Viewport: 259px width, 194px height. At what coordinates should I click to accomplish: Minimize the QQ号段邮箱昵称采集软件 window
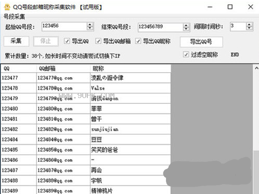click(210, 7)
